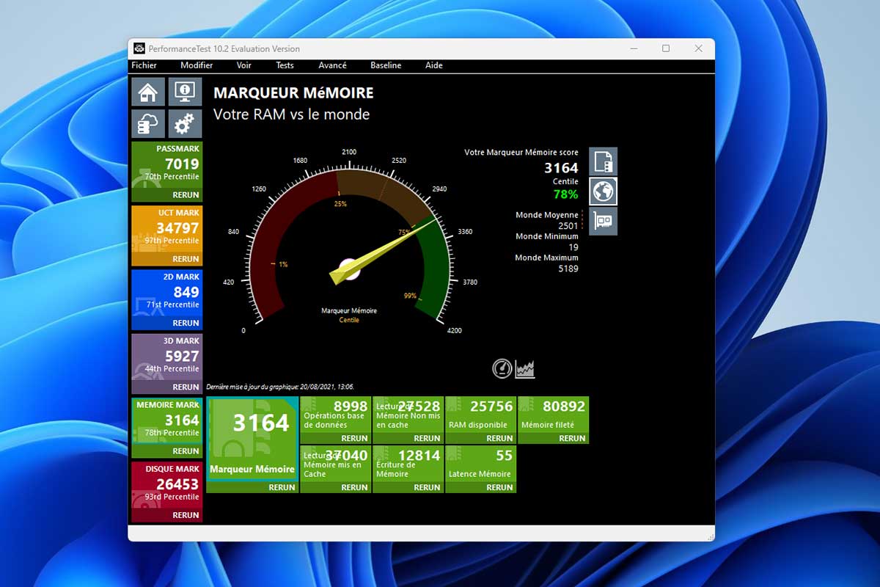Click the 8998 database operations score
The image size is (880, 587).
[351, 406]
